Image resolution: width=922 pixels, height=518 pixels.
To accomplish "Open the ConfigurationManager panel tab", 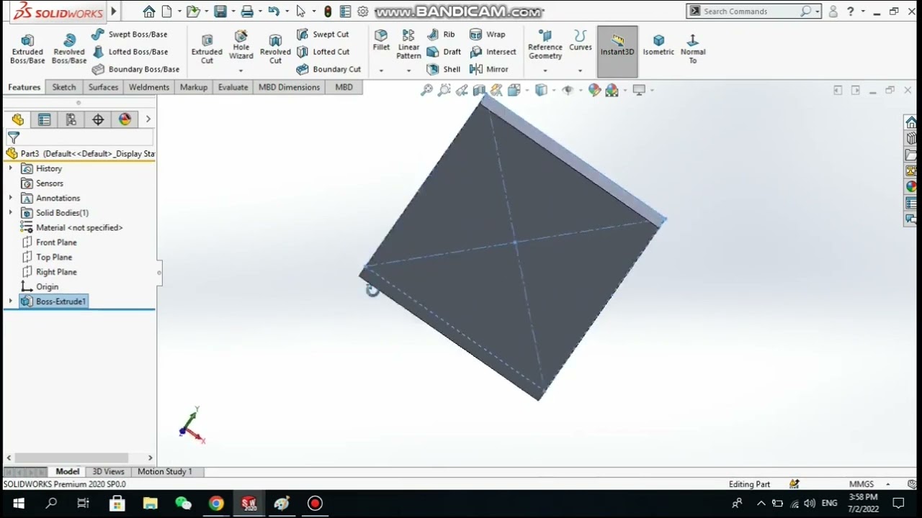I will 71,119.
